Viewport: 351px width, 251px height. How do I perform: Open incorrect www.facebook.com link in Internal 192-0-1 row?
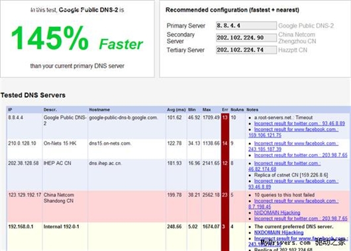pos(298,241)
